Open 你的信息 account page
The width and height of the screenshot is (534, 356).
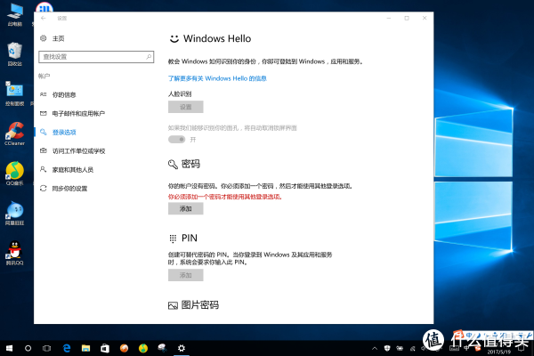64,94
